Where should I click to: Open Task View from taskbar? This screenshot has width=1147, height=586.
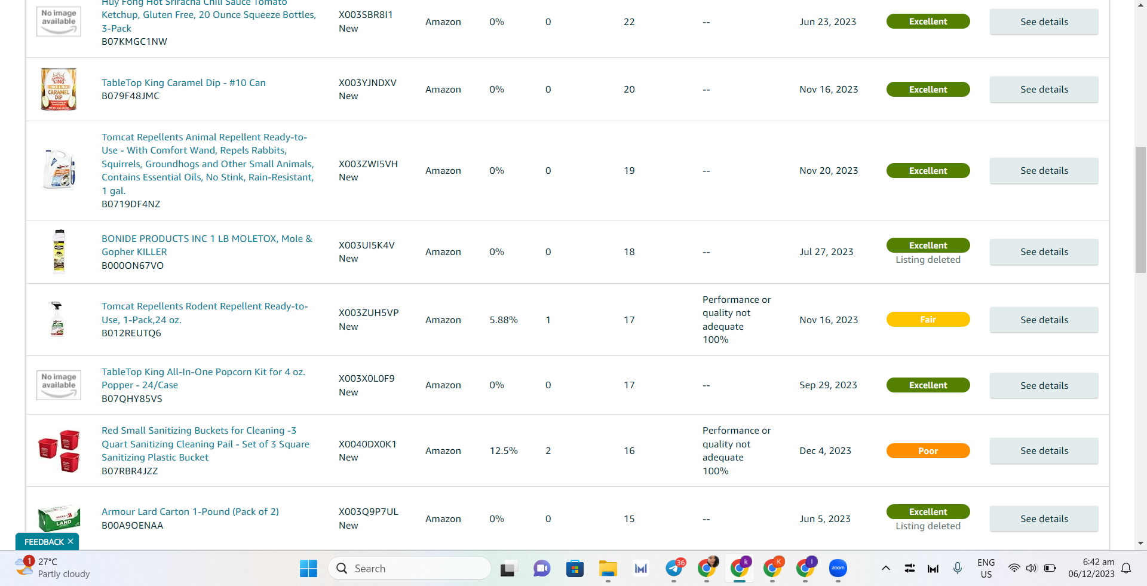coord(508,569)
